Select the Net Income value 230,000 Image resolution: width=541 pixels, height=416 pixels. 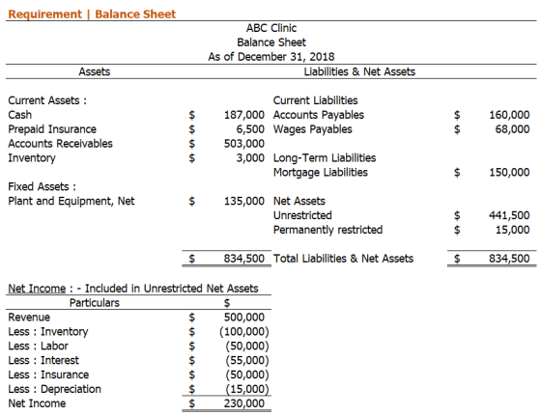[x=243, y=403]
